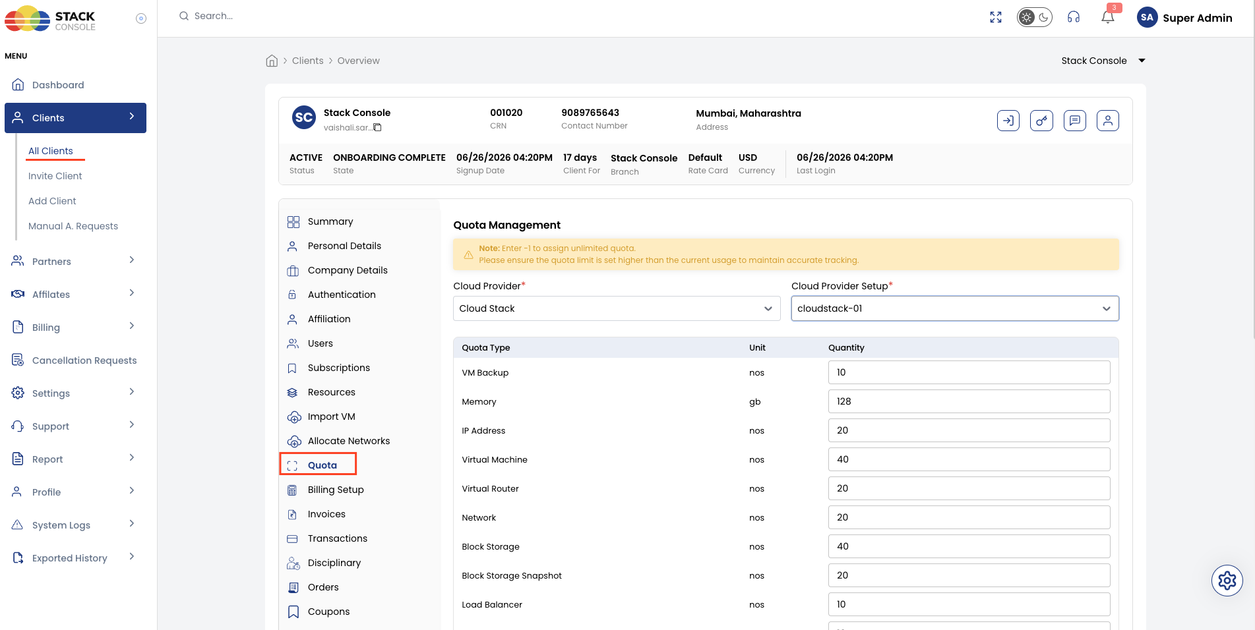The image size is (1255, 630).
Task: Toggle the light/dark theme switch
Action: click(x=1034, y=18)
